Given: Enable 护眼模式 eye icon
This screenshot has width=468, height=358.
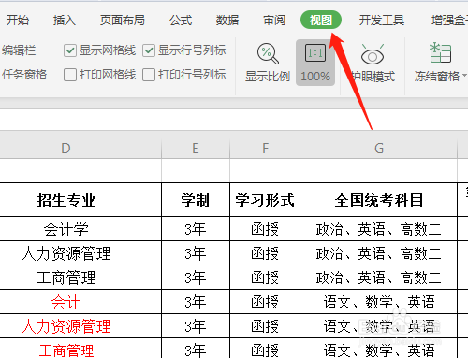Looking at the screenshot, I should (373, 54).
